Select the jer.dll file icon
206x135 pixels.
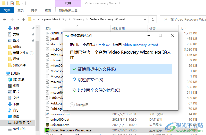(x=47, y=39)
